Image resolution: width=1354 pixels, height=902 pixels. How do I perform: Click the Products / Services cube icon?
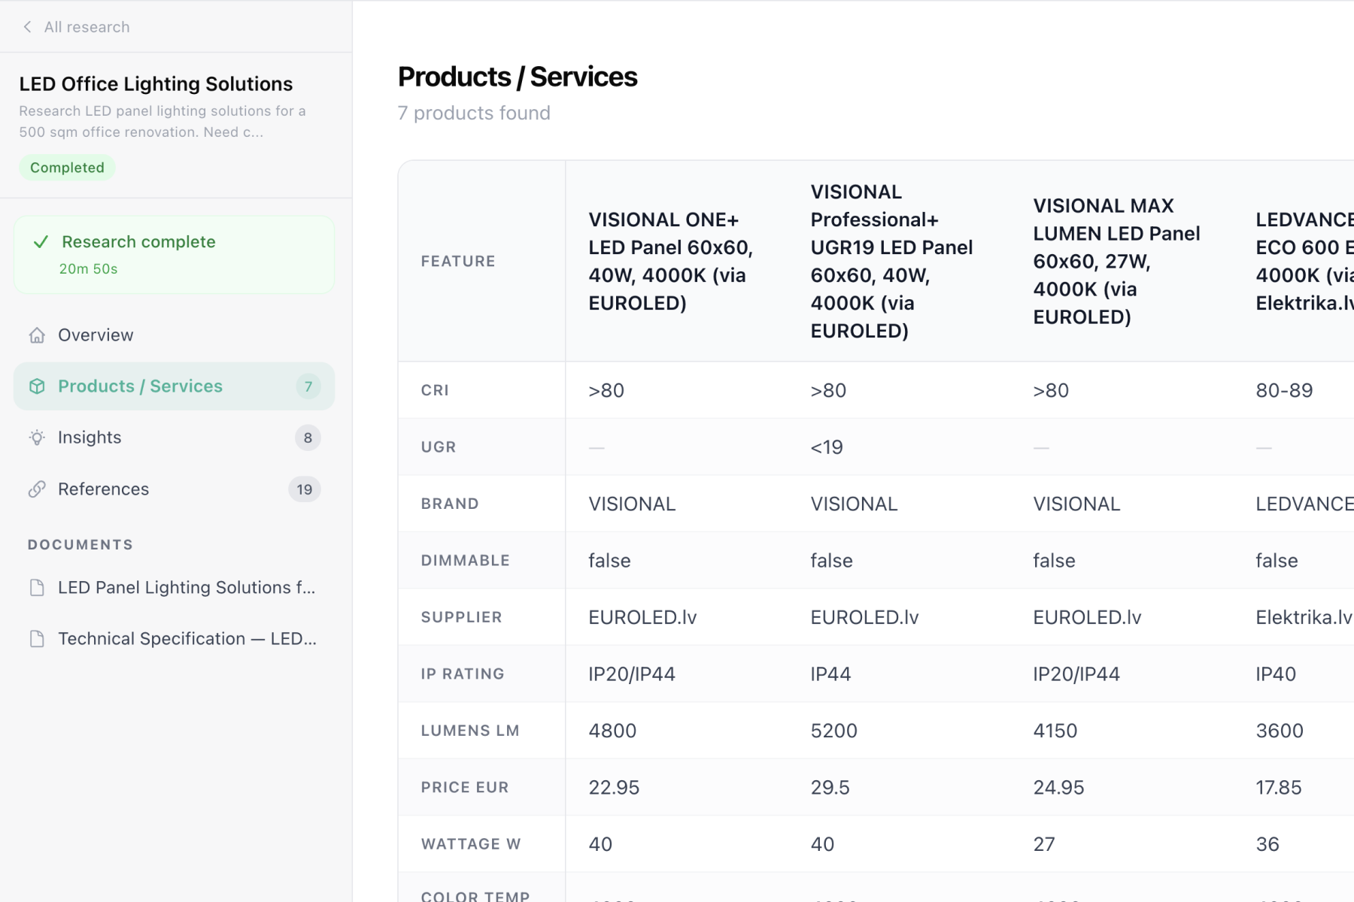37,386
